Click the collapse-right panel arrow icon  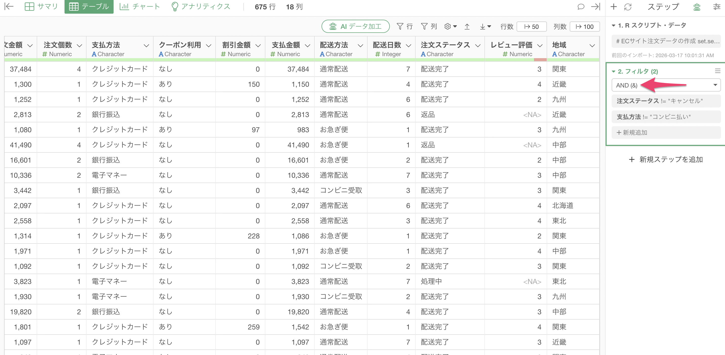[x=595, y=7]
